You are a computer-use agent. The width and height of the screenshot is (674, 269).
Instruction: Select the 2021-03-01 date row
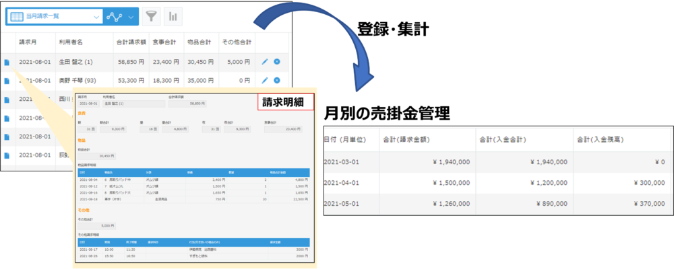coord(498,162)
